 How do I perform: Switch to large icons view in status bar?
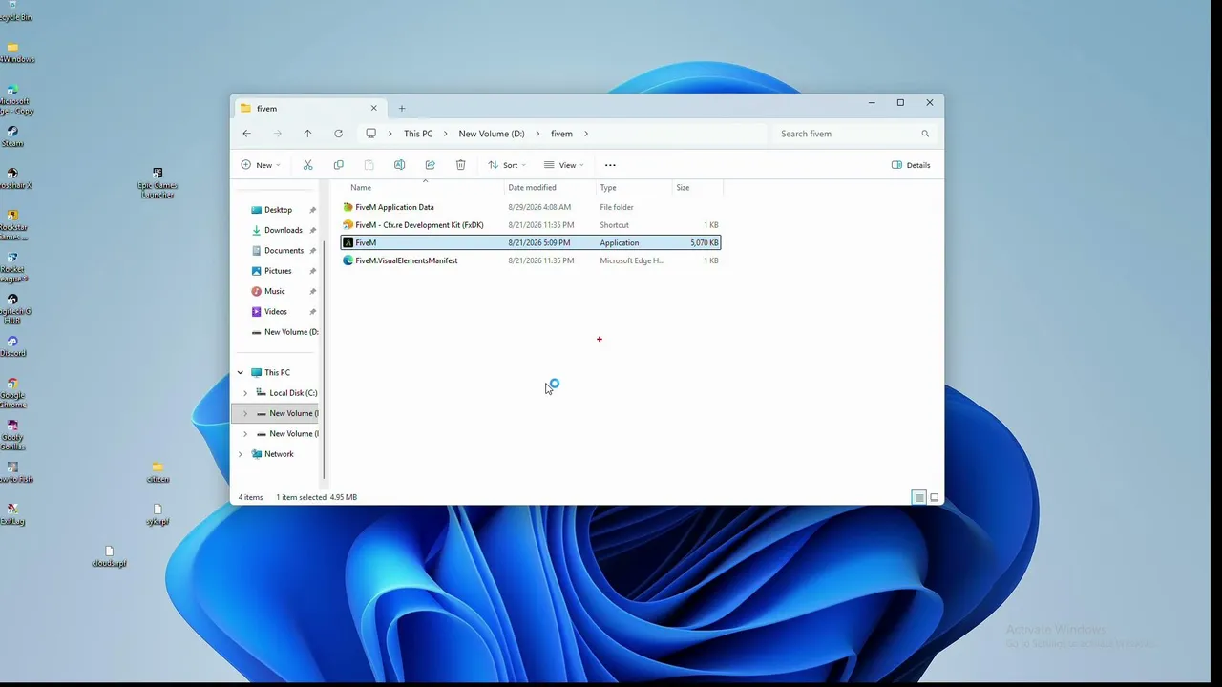click(935, 497)
